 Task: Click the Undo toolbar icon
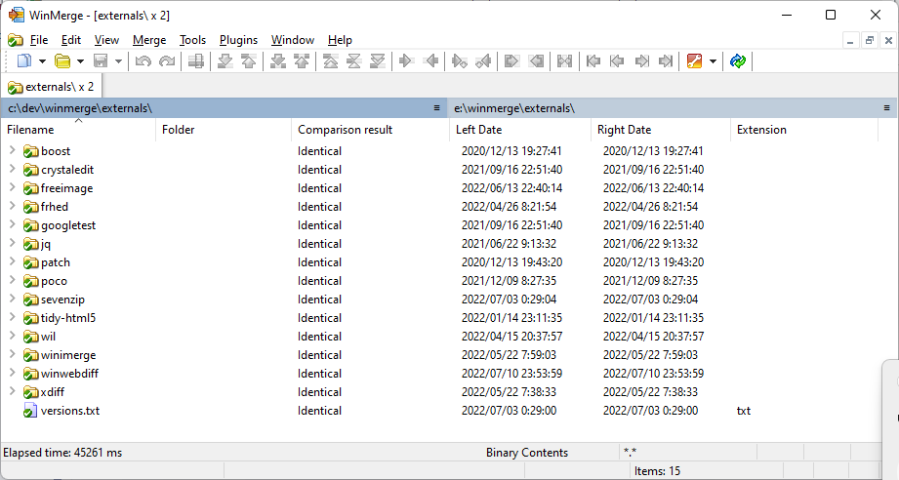(x=143, y=60)
